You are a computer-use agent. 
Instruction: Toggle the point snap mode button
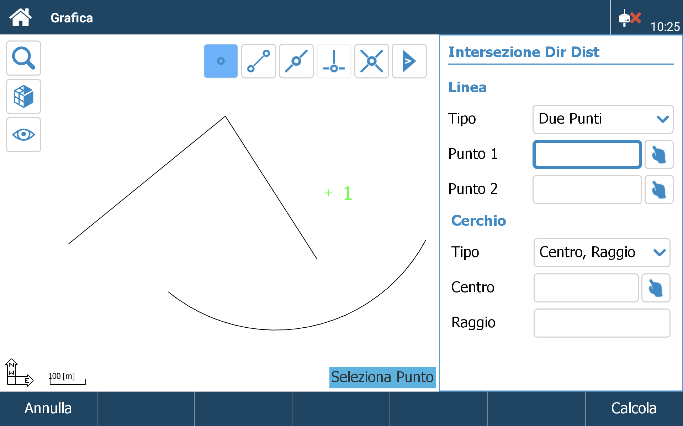pos(221,61)
